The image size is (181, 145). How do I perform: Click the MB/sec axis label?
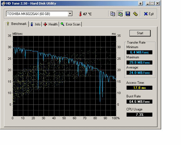[18, 34]
